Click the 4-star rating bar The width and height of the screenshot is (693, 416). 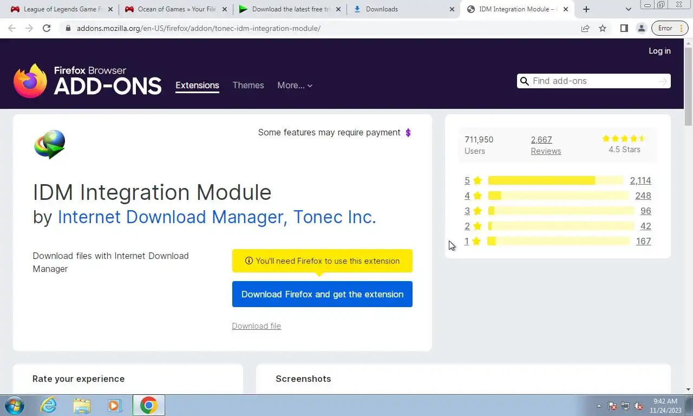[x=558, y=196]
